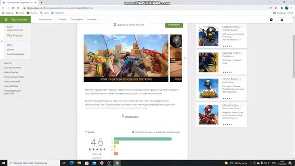Open Task View on taskbar
Viewport: 295px width, 166px height.
pos(64,163)
